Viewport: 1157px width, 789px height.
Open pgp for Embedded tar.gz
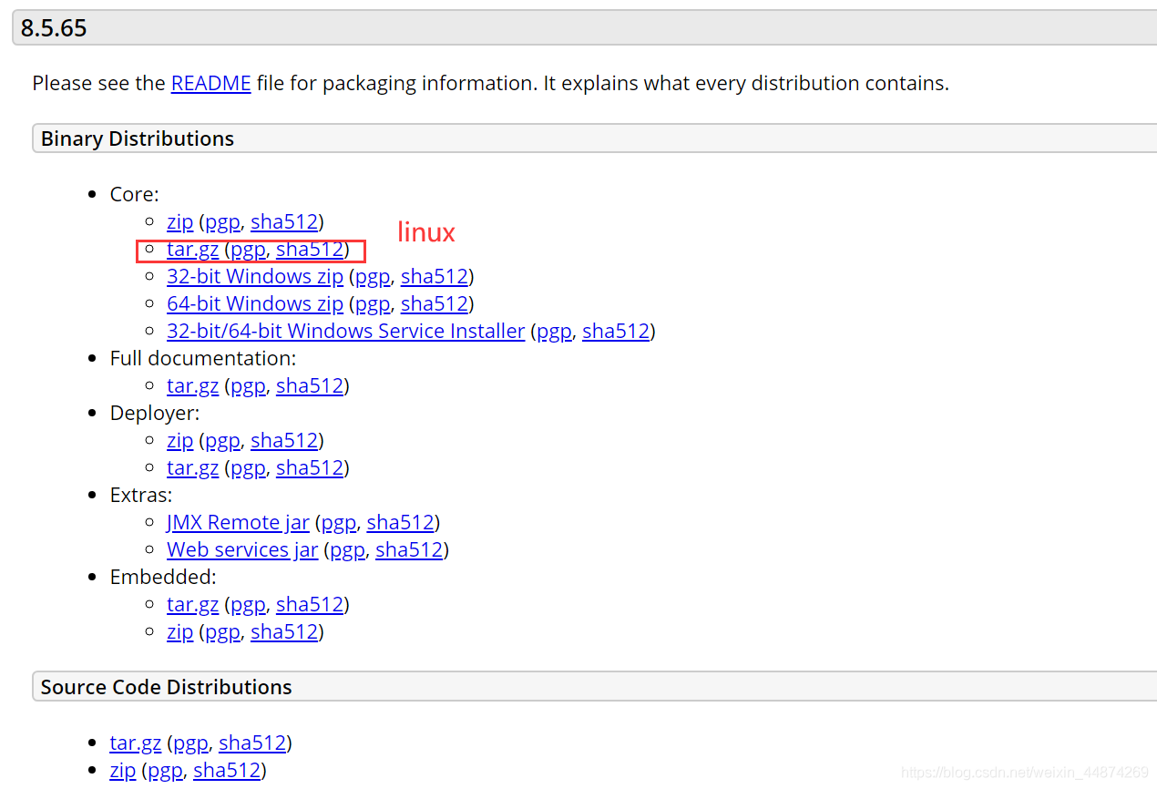tap(248, 604)
